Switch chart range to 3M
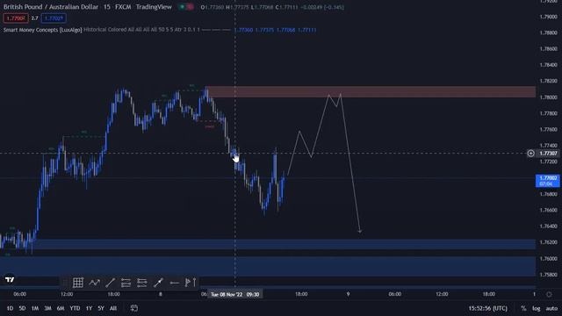This screenshot has height=316, width=562. (47, 308)
